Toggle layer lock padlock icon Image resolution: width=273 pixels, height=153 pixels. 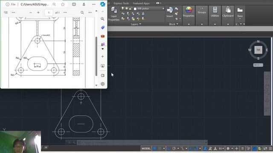pos(130,8)
